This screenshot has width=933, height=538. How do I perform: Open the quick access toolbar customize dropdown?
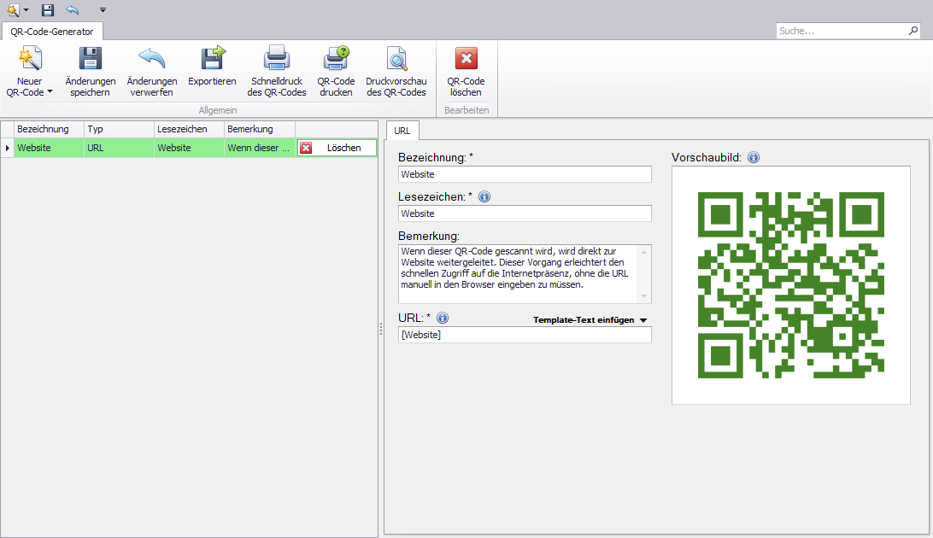tap(103, 10)
